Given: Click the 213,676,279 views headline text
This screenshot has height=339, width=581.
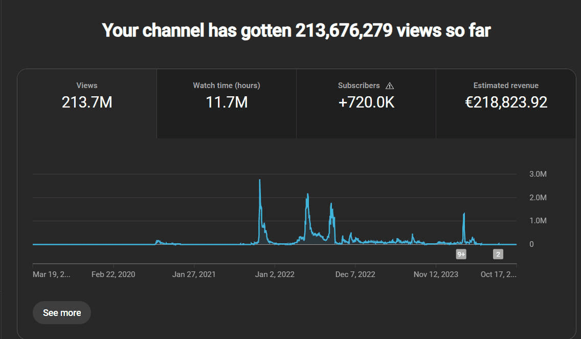Looking at the screenshot, I should tap(296, 31).
